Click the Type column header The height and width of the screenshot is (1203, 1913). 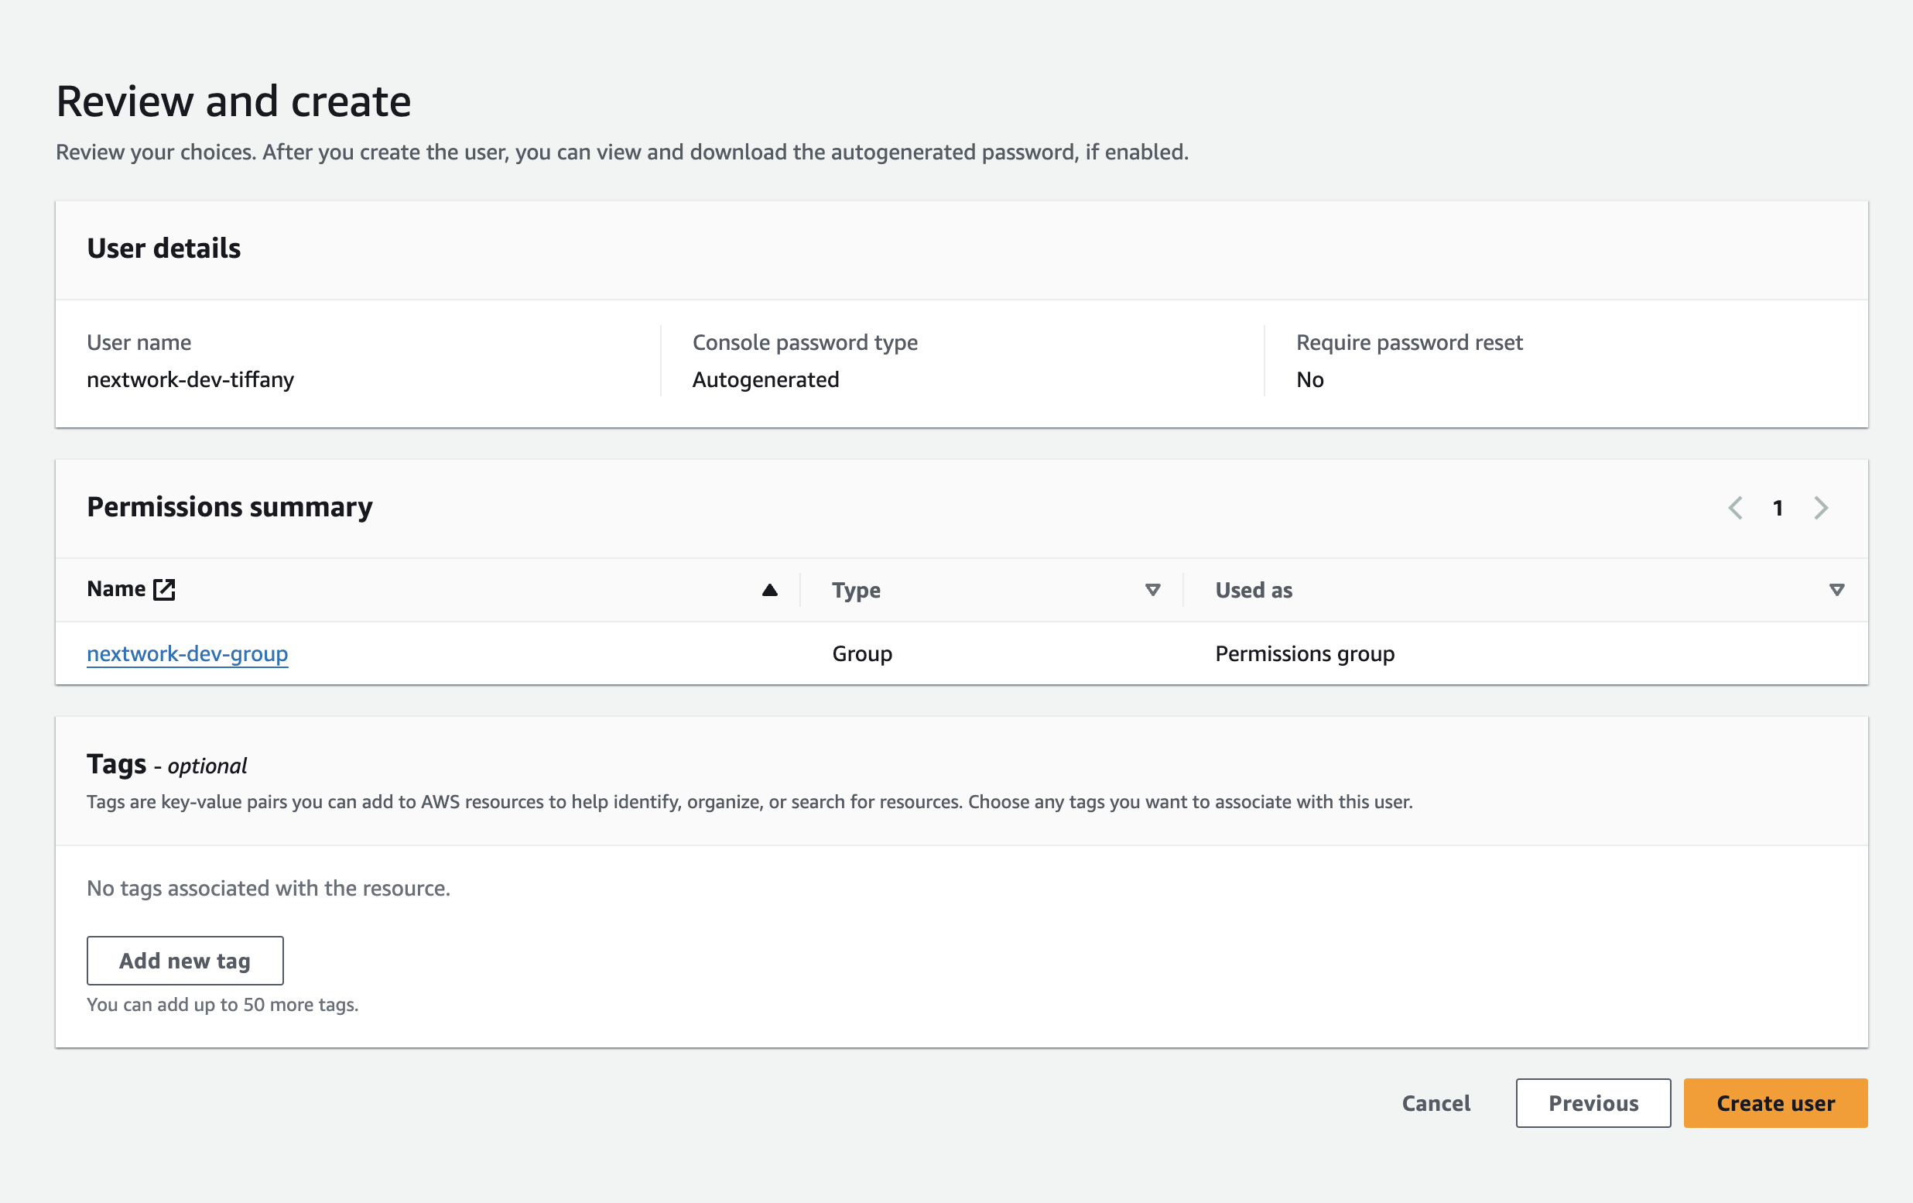(x=856, y=590)
